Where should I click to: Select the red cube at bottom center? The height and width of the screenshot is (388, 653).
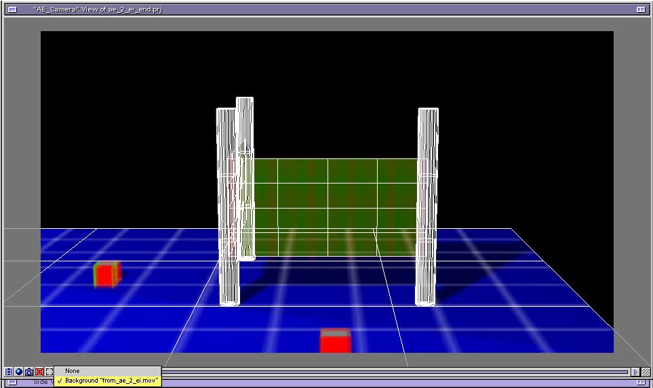(x=335, y=341)
